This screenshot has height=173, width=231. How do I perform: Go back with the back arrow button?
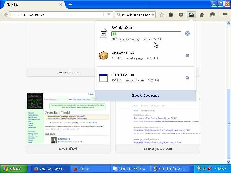6,15
